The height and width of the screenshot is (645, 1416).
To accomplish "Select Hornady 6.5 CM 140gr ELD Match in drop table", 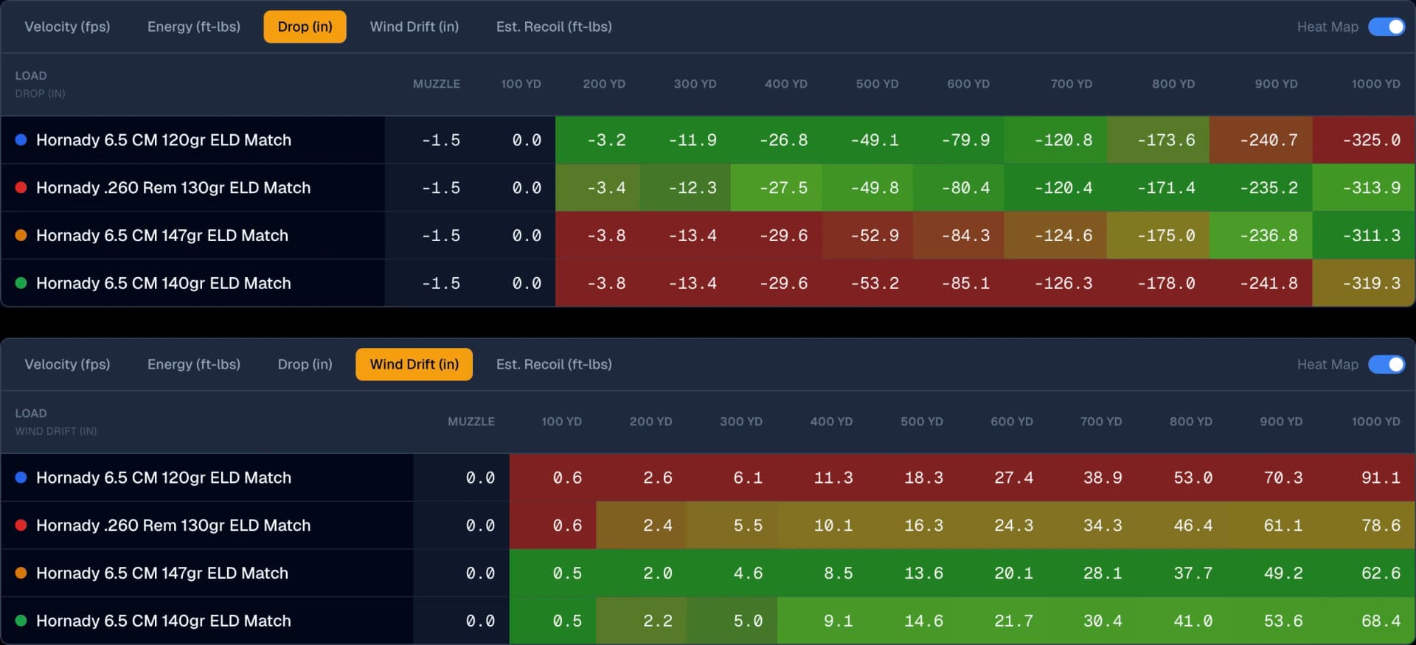I will click(x=164, y=284).
